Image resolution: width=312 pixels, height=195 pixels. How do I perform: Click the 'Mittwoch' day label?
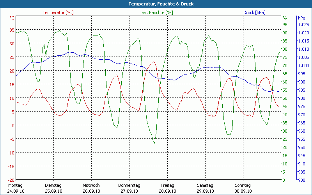91,186
